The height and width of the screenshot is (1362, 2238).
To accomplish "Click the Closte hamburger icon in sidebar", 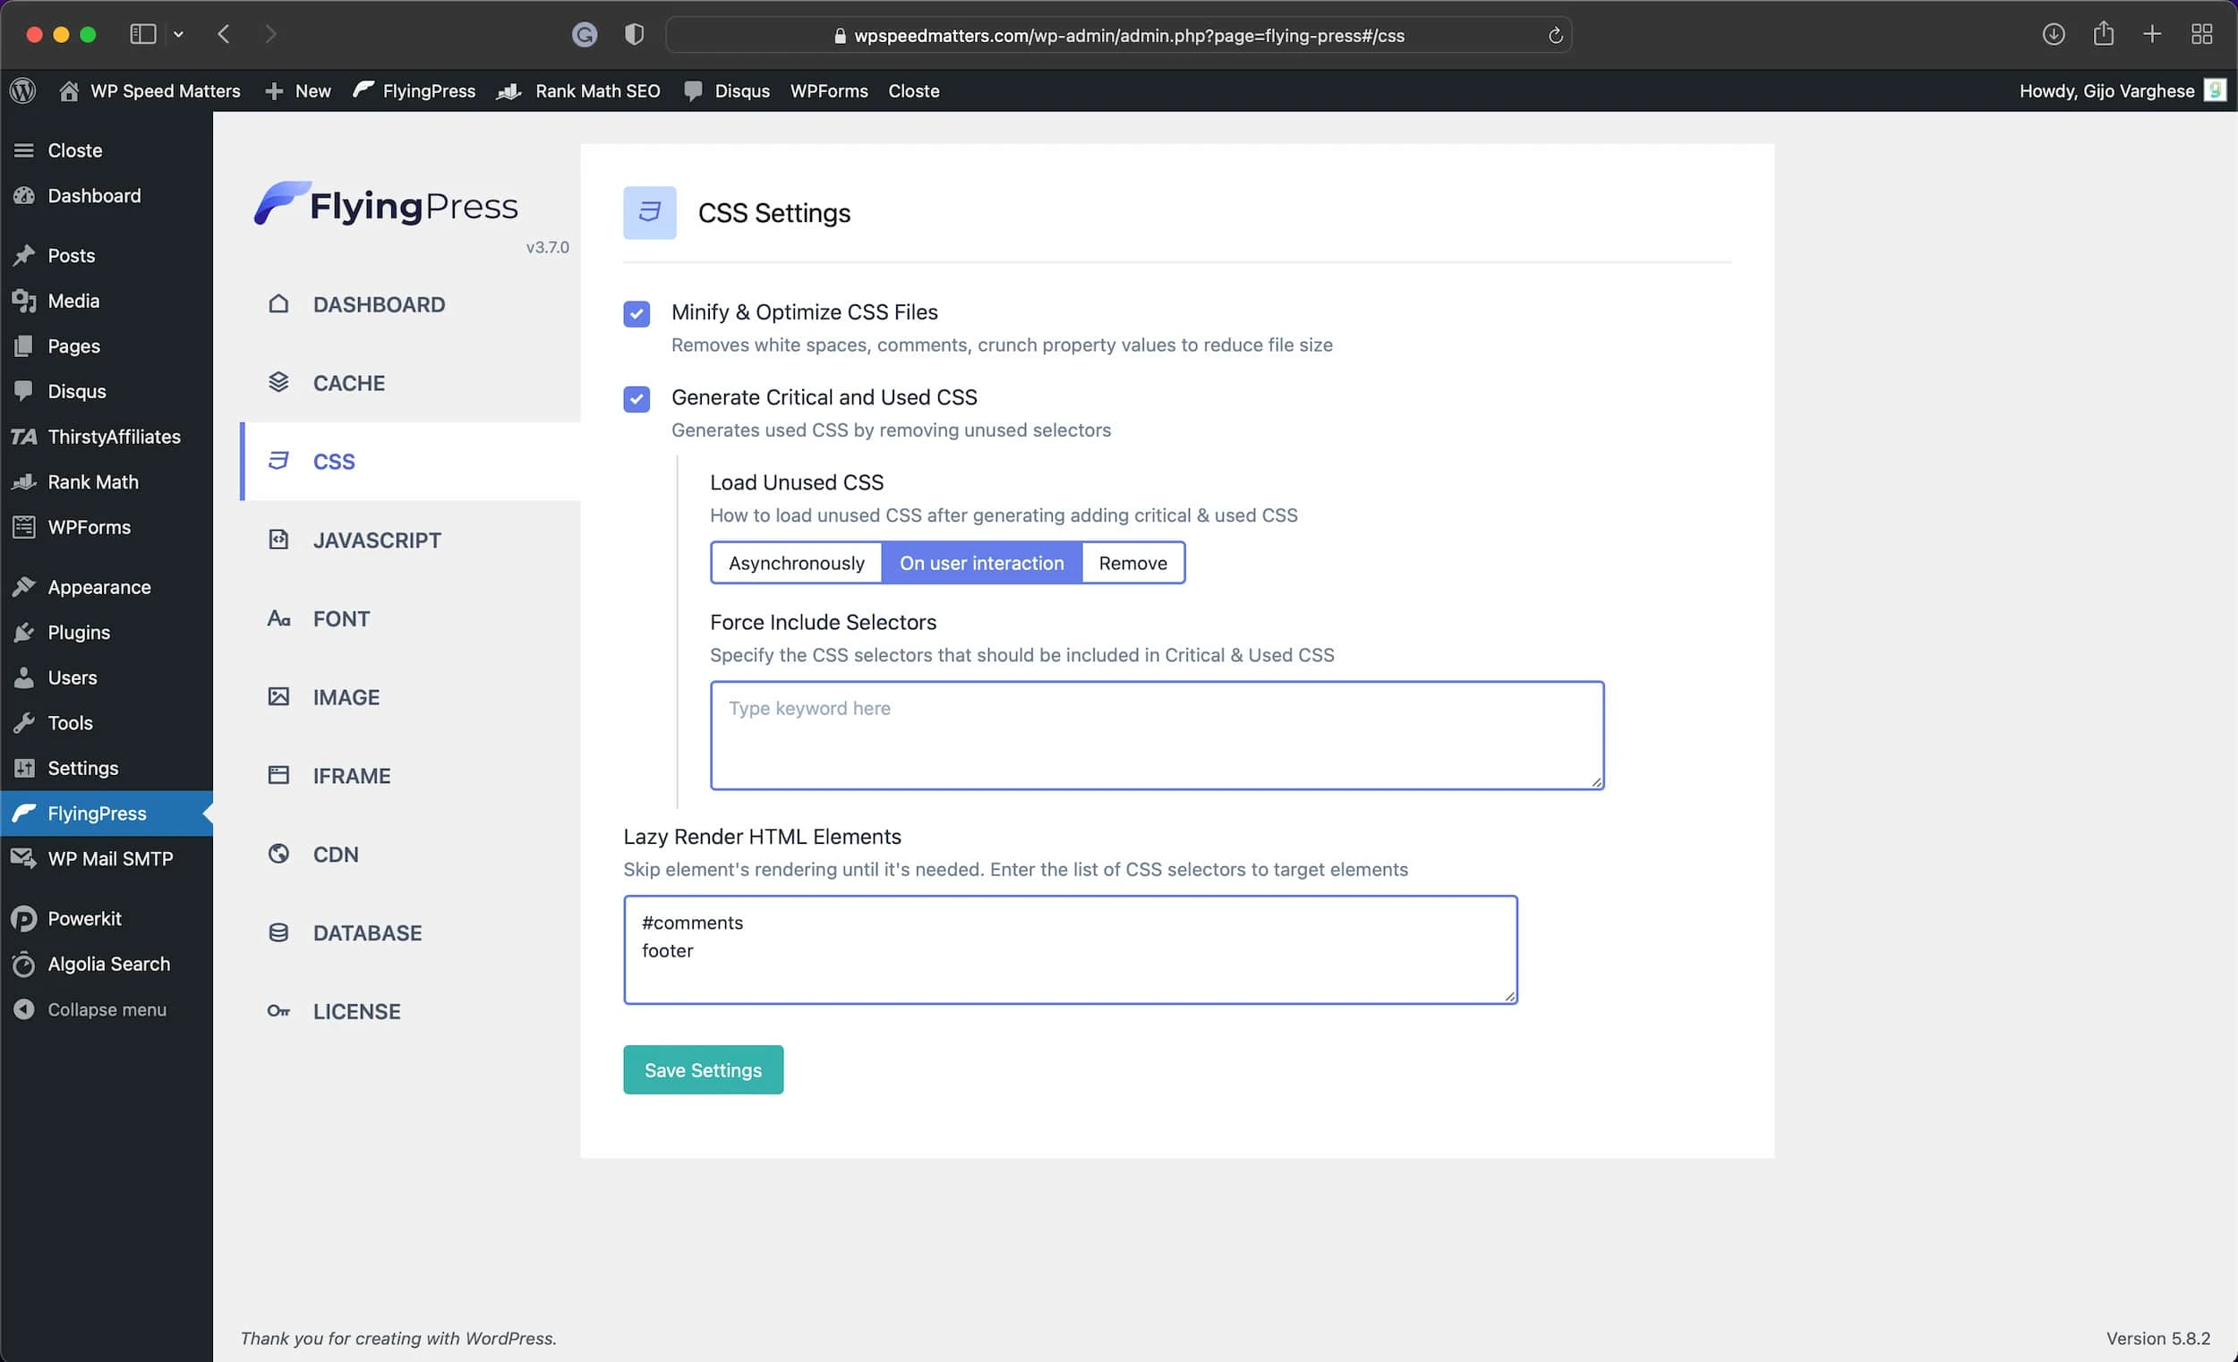I will click(24, 149).
